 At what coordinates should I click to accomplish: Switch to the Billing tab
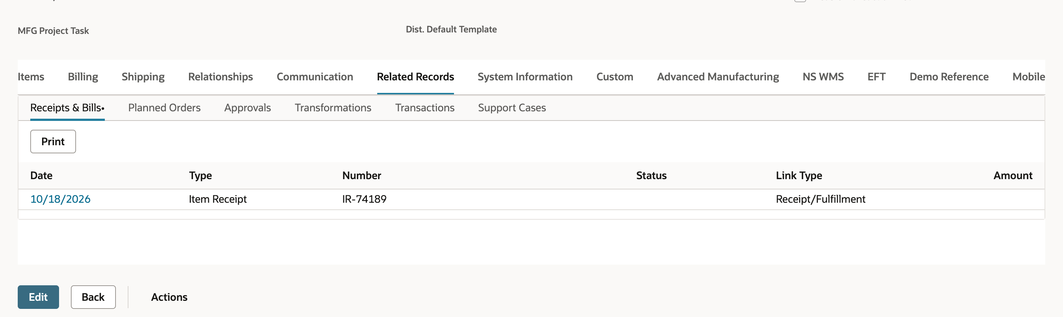(x=83, y=77)
